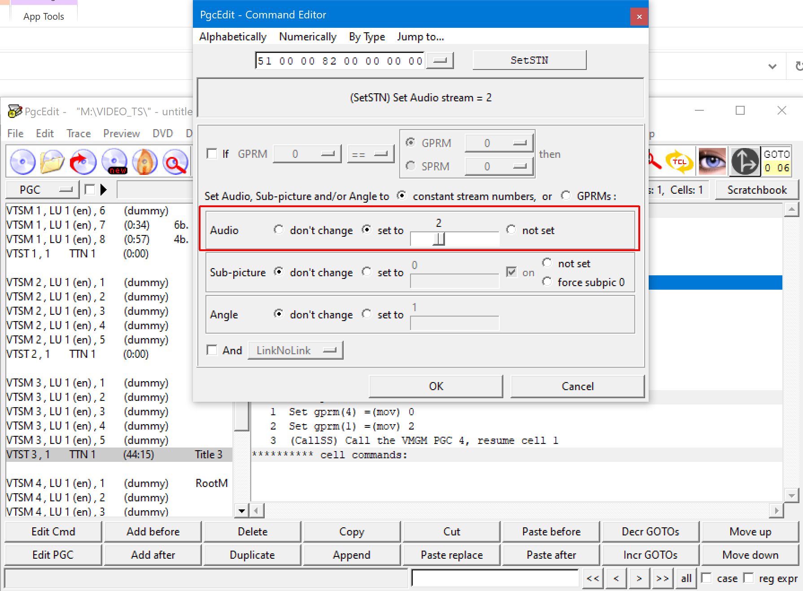Cancel the Command Editor dialog
This screenshot has height=591, width=803.
pyautogui.click(x=578, y=386)
